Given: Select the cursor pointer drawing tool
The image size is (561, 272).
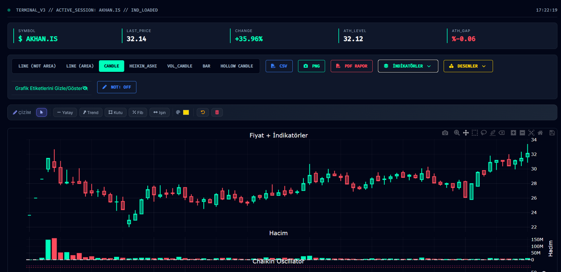Looking at the screenshot, I should click(42, 112).
